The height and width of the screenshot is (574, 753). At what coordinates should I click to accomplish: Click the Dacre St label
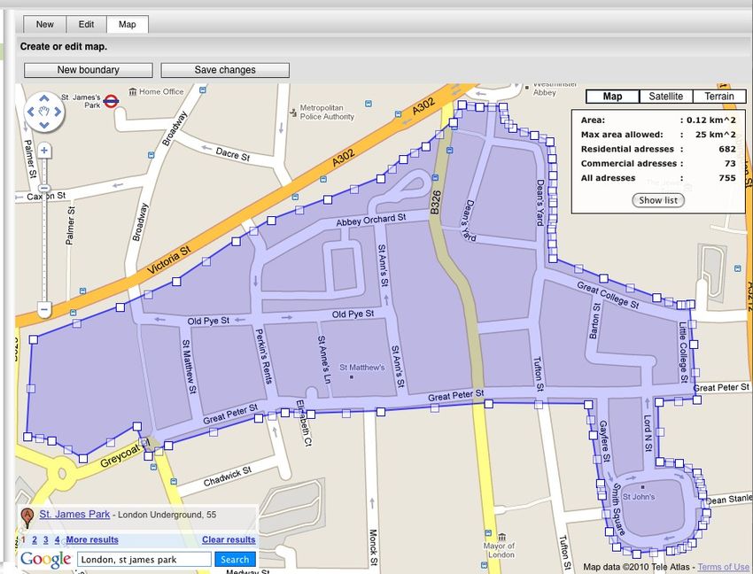coord(232,154)
